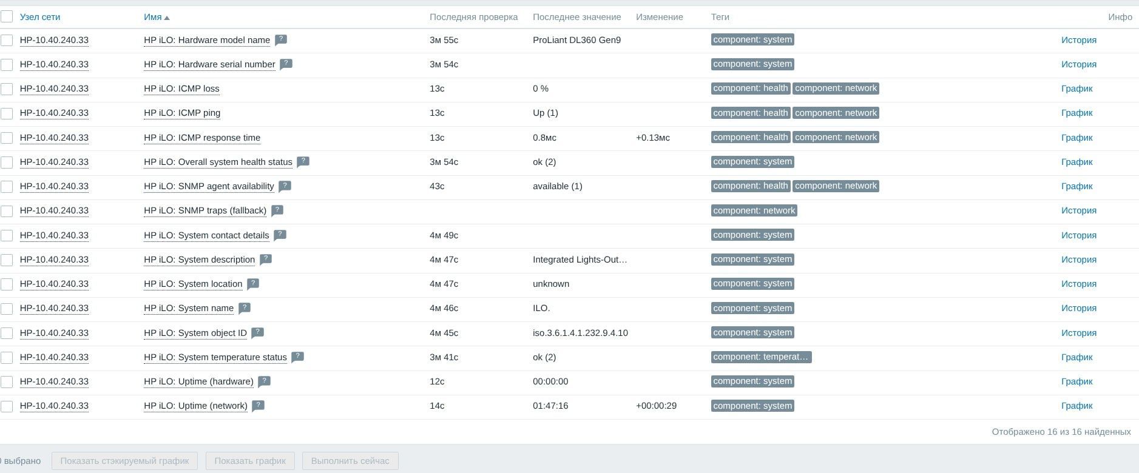The height and width of the screenshot is (473, 1139).
Task: Click Показать стэкируемый график button
Action: click(x=124, y=461)
